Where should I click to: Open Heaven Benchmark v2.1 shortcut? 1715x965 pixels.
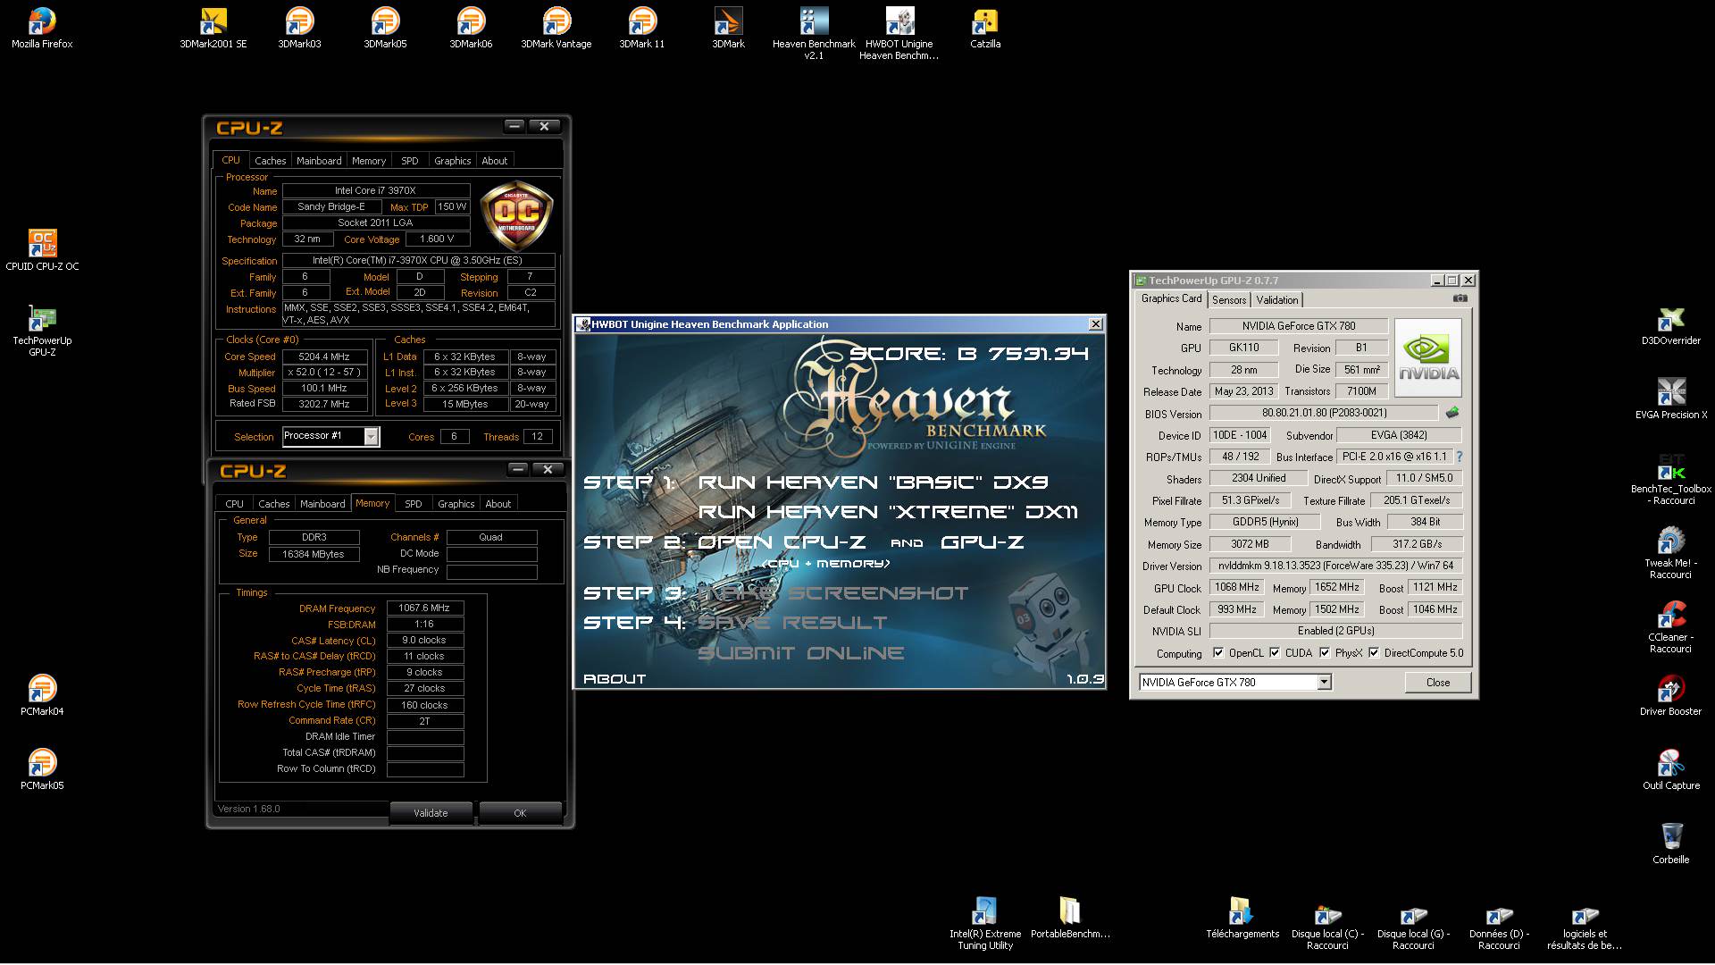[814, 33]
